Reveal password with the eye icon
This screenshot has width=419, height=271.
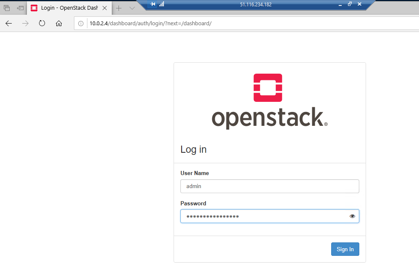click(352, 216)
